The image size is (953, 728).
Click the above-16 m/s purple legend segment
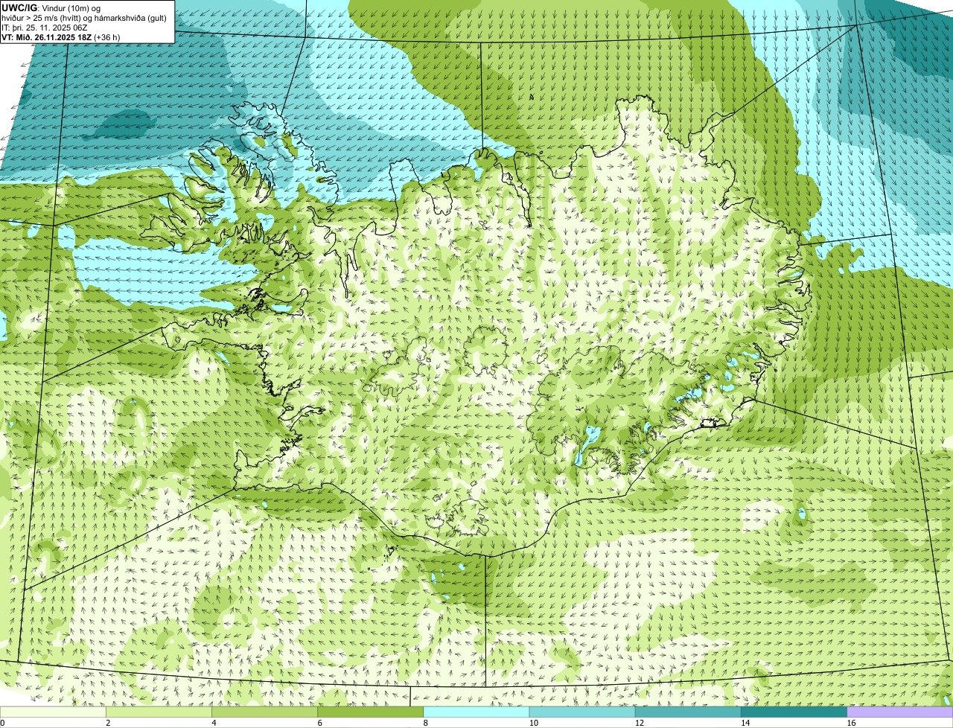pyautogui.click(x=900, y=712)
